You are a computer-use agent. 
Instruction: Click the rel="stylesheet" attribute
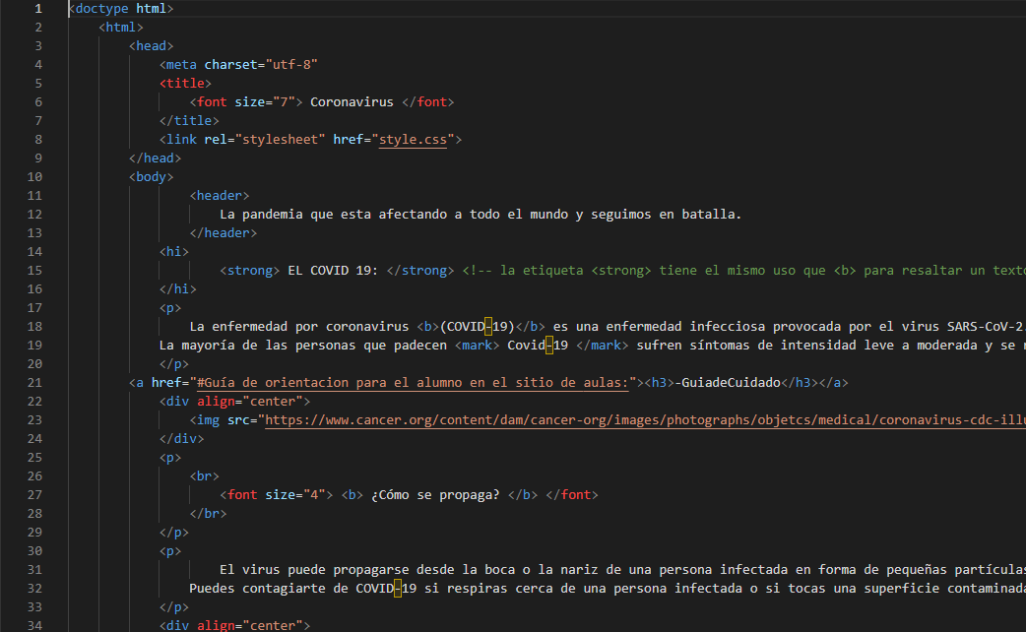click(264, 140)
